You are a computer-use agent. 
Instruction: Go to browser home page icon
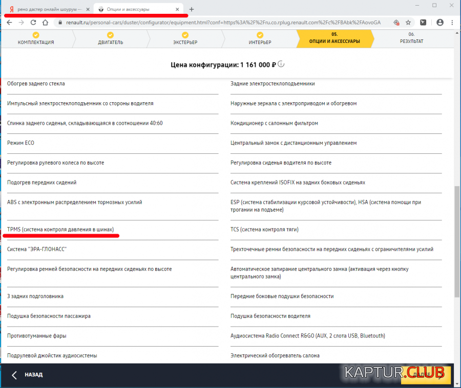[x=45, y=22]
